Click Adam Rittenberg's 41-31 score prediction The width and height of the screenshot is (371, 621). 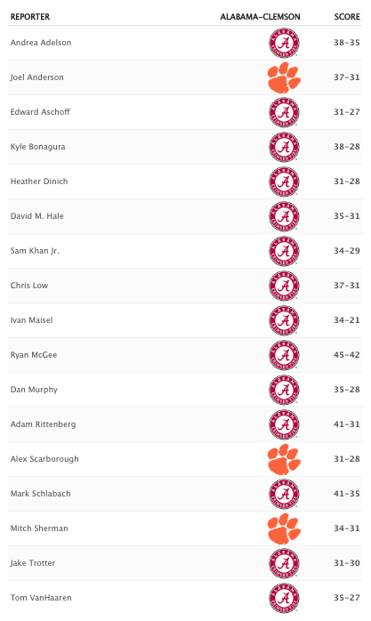347,424
